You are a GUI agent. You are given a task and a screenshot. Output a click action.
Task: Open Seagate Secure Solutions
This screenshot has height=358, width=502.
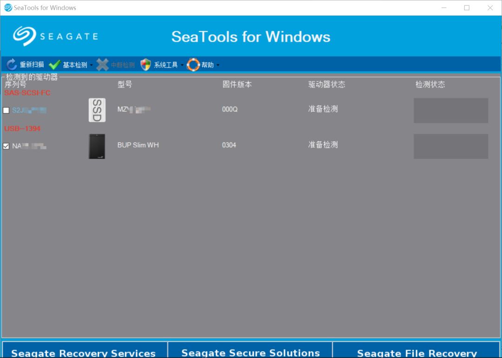(x=251, y=351)
